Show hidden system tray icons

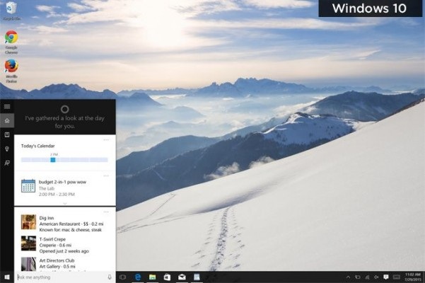[348, 277]
